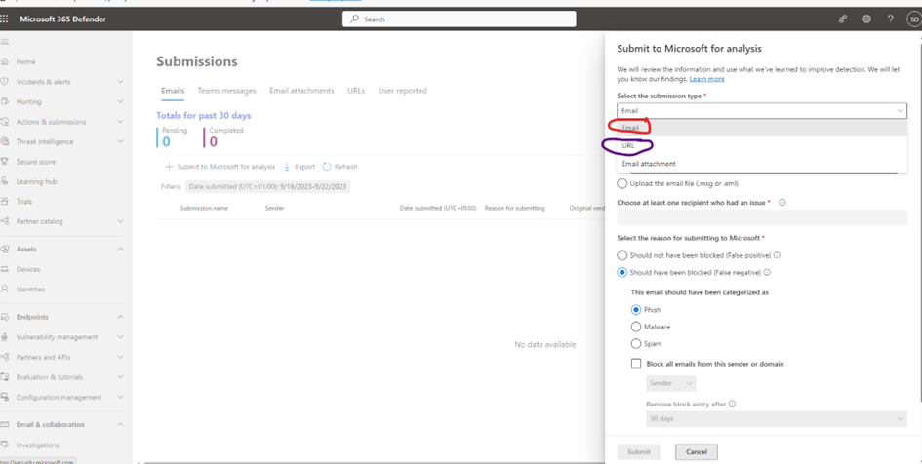Click Submit to Microsoft for analysis command
The image size is (922, 464).
point(220,167)
